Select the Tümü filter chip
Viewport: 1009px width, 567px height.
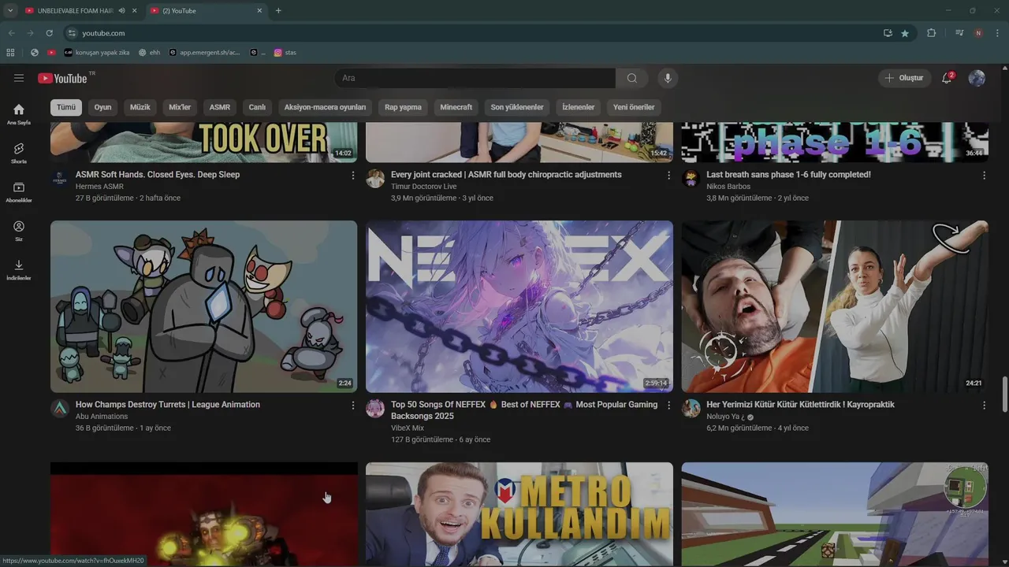pyautogui.click(x=66, y=107)
